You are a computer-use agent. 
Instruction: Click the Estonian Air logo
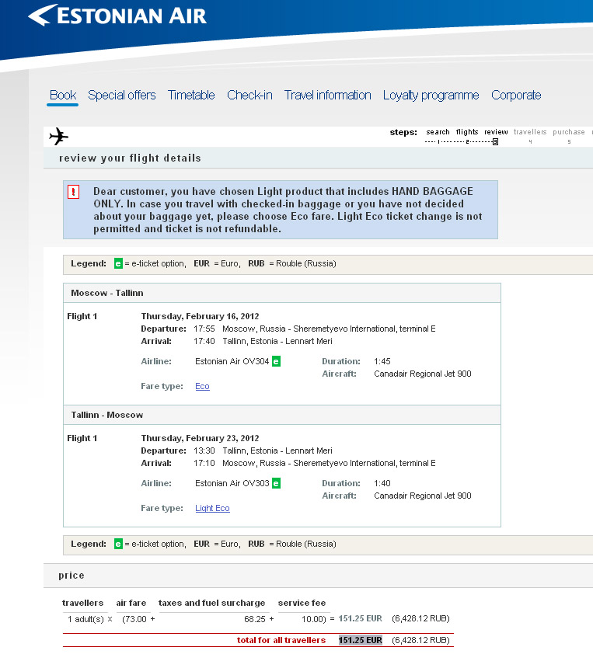(117, 15)
